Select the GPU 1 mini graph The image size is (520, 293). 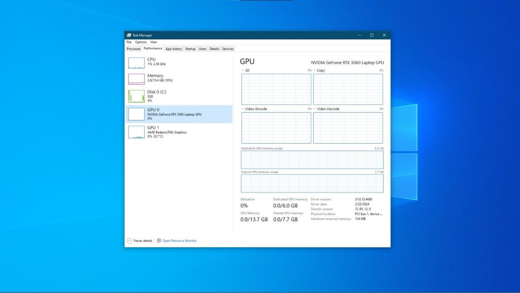pyautogui.click(x=136, y=132)
